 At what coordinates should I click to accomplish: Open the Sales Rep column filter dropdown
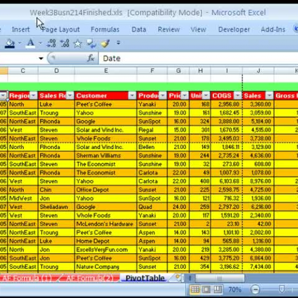pos(70,95)
